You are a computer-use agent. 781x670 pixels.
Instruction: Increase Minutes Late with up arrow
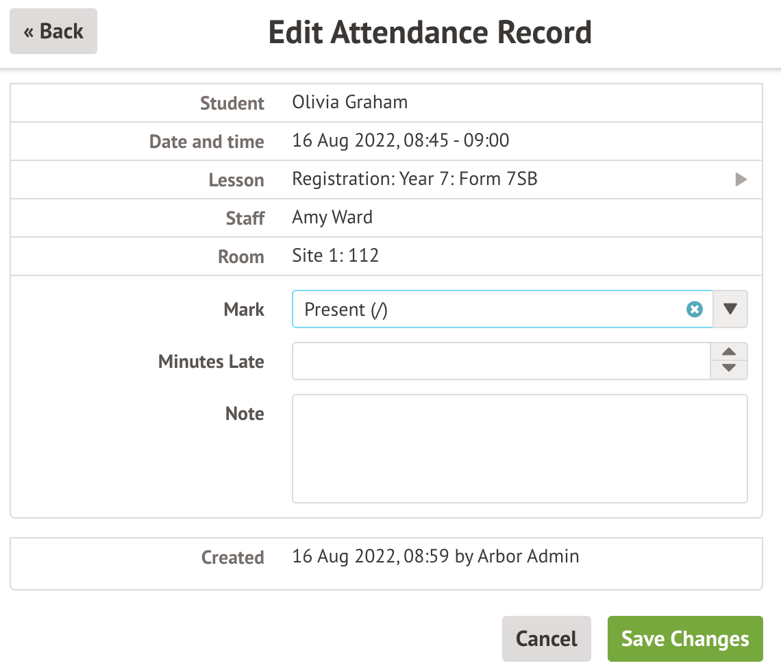pos(730,352)
